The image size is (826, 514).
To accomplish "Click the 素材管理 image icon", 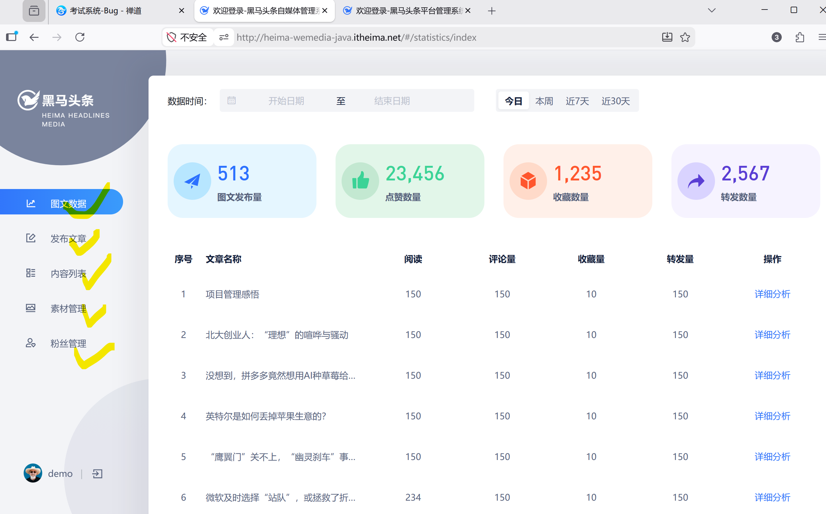I will [31, 308].
